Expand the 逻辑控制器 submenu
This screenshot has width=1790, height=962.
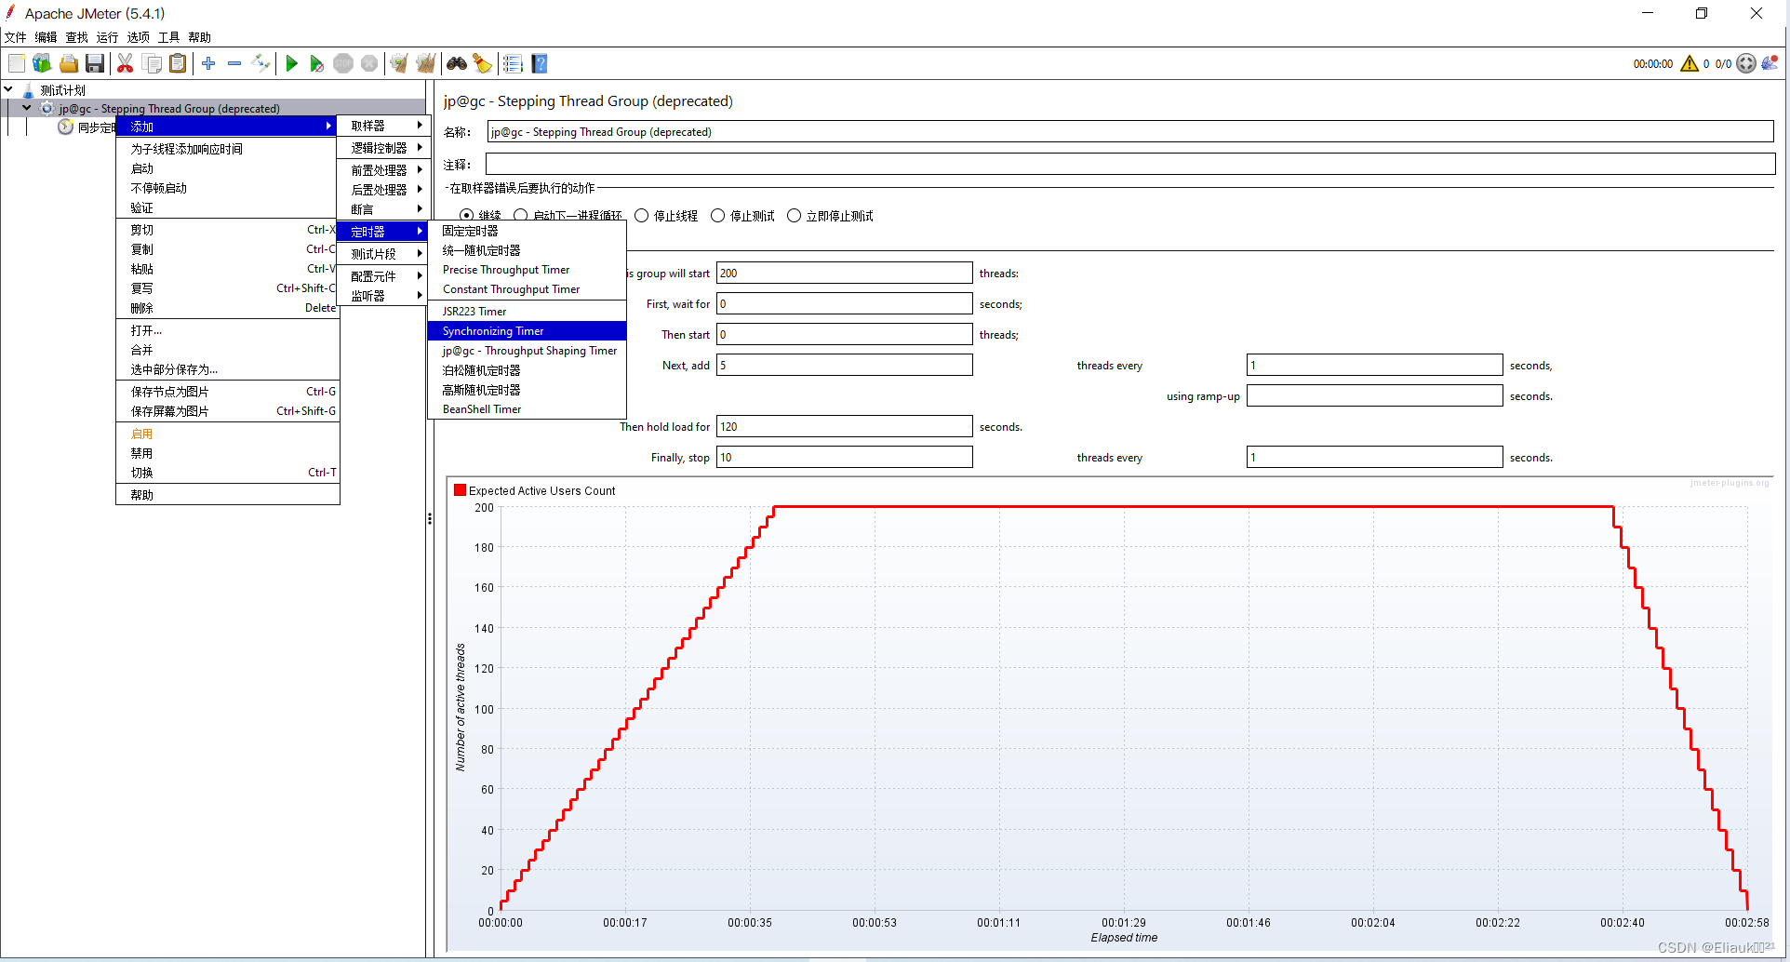point(381,148)
